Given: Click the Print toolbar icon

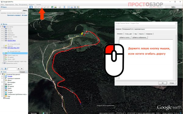Looking at the screenshot, I should 72,7.
